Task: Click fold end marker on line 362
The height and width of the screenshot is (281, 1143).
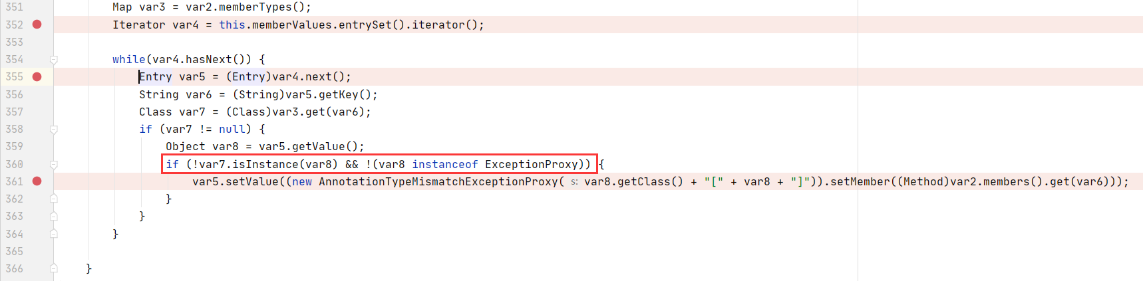Action: pos(54,199)
